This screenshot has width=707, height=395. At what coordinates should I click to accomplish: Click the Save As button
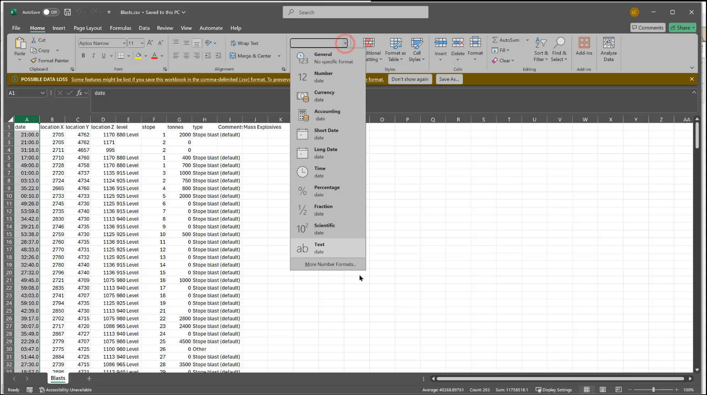[x=449, y=79]
